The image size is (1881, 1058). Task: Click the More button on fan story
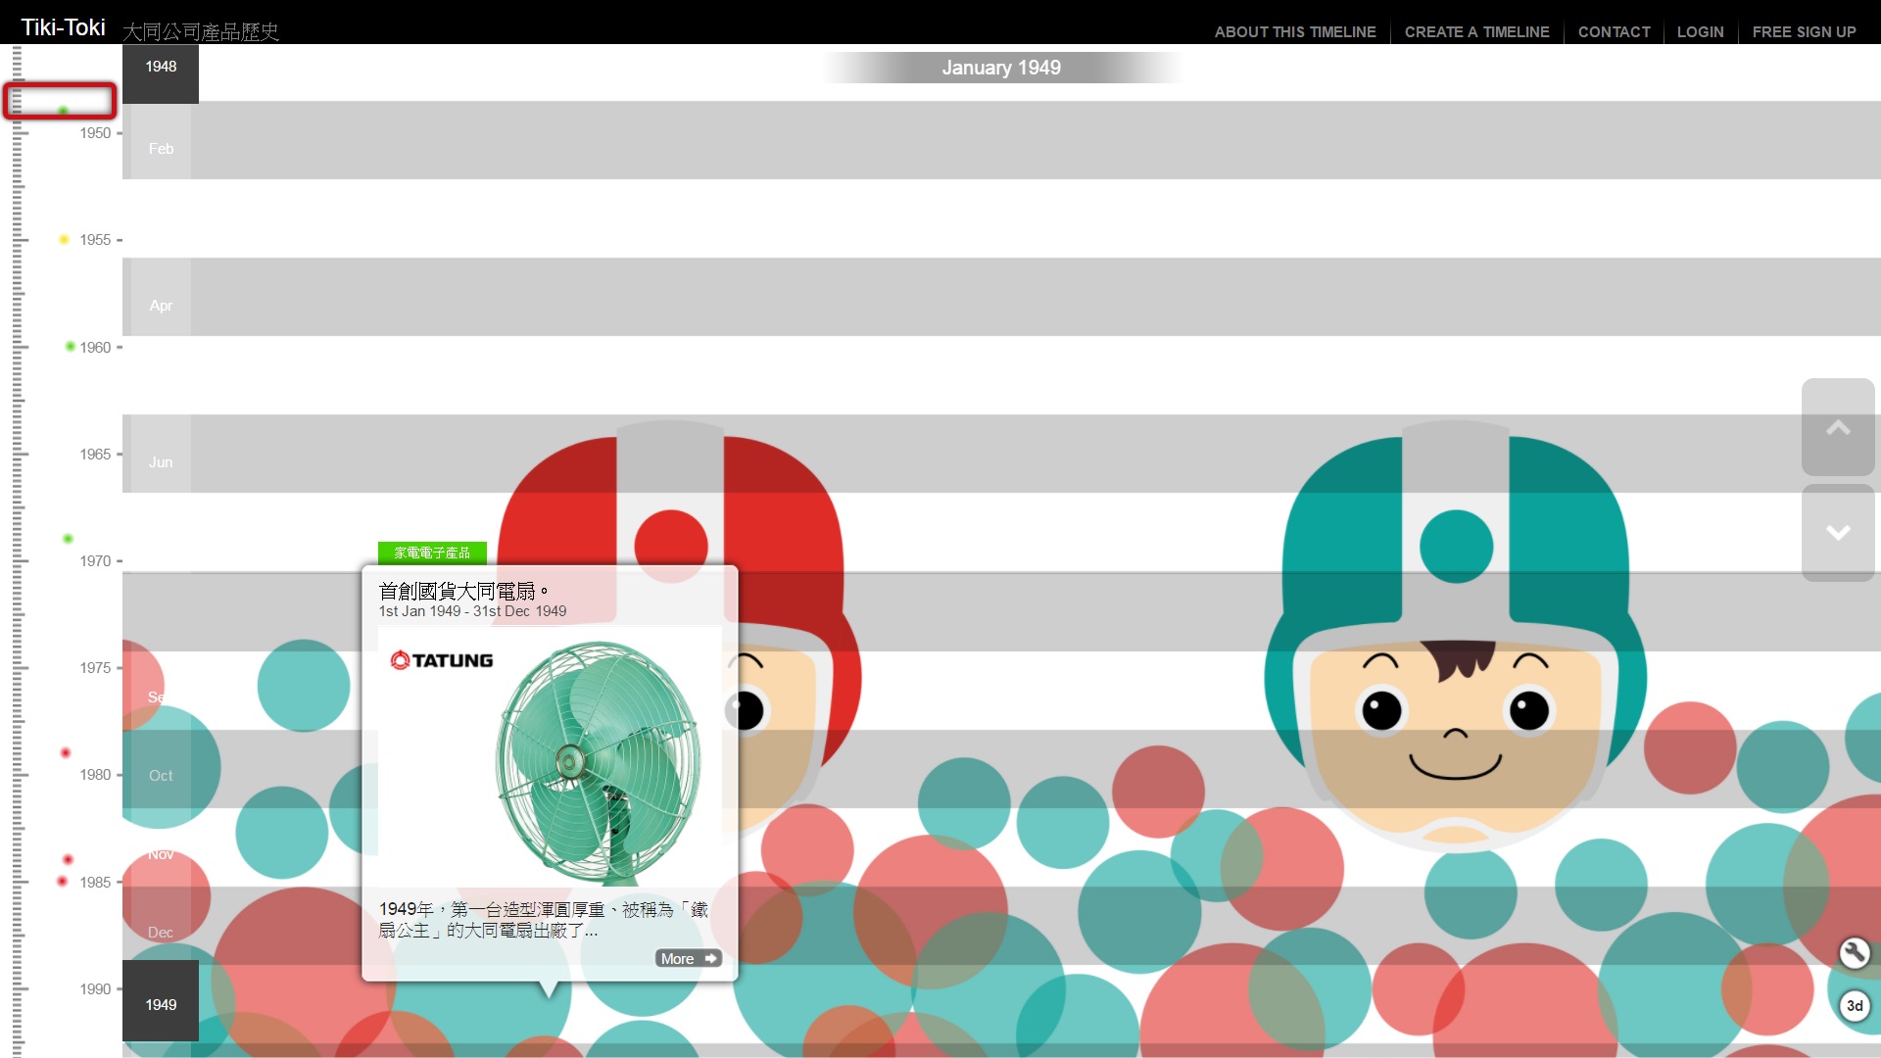pyautogui.click(x=689, y=958)
